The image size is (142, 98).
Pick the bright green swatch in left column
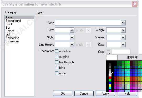point(110,80)
